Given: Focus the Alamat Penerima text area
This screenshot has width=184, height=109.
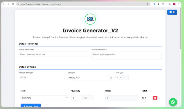Looking at the screenshot, I should point(126,55).
